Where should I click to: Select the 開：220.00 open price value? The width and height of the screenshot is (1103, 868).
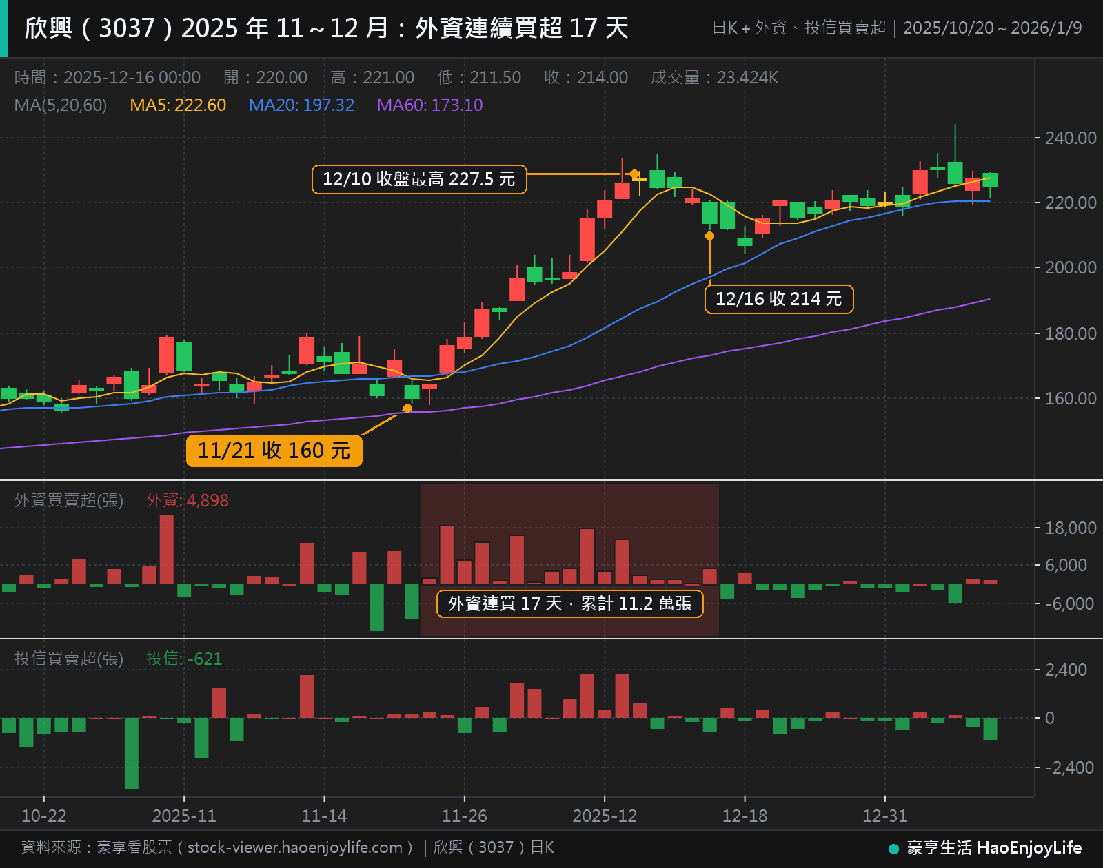click(265, 77)
